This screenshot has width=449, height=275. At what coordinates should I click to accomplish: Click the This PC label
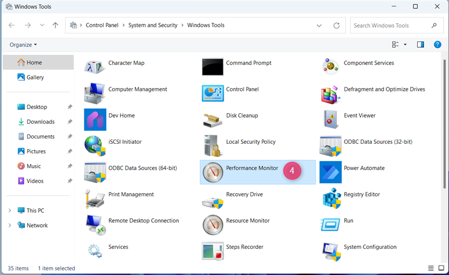(x=35, y=211)
